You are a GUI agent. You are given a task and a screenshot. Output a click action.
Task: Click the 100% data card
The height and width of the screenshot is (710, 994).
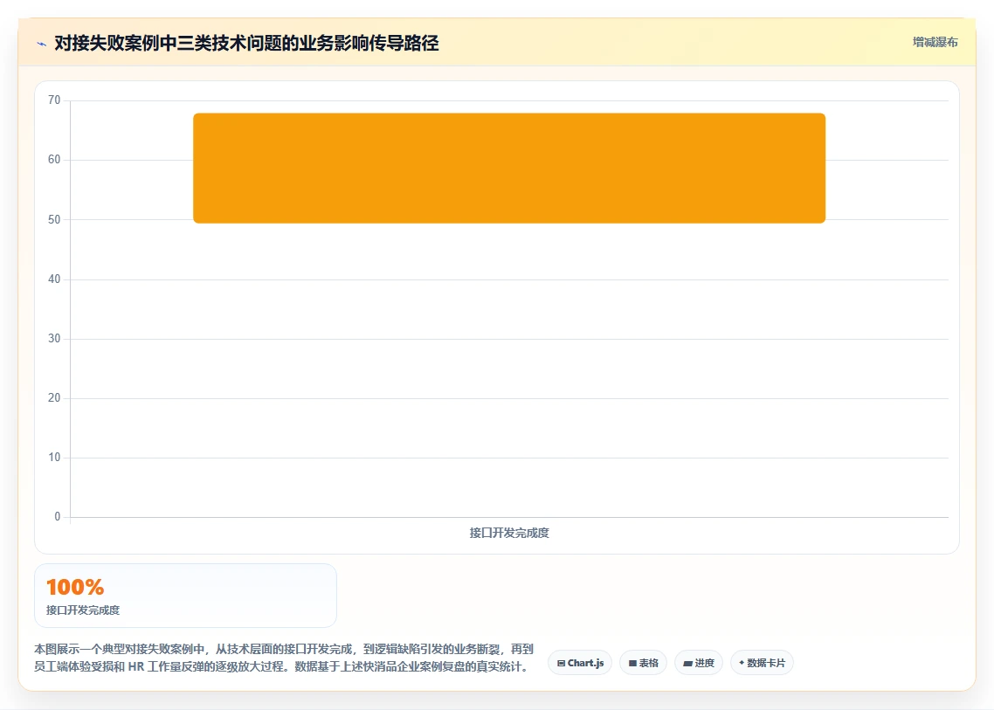[185, 596]
